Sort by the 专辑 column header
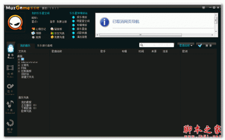This screenshot has width=225, height=140. point(124,51)
